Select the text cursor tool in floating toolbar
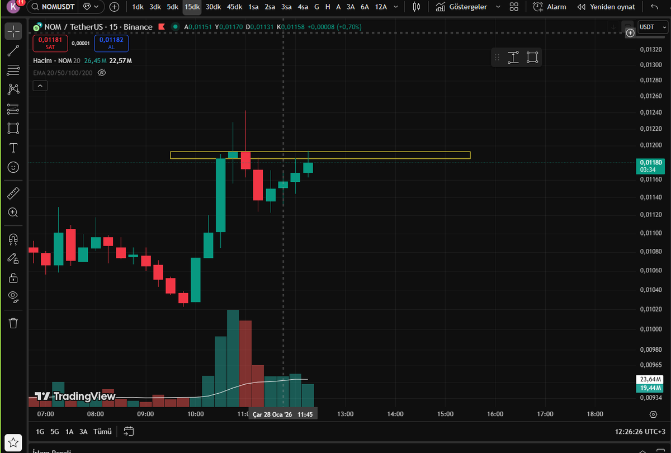The image size is (671, 453). (x=513, y=57)
